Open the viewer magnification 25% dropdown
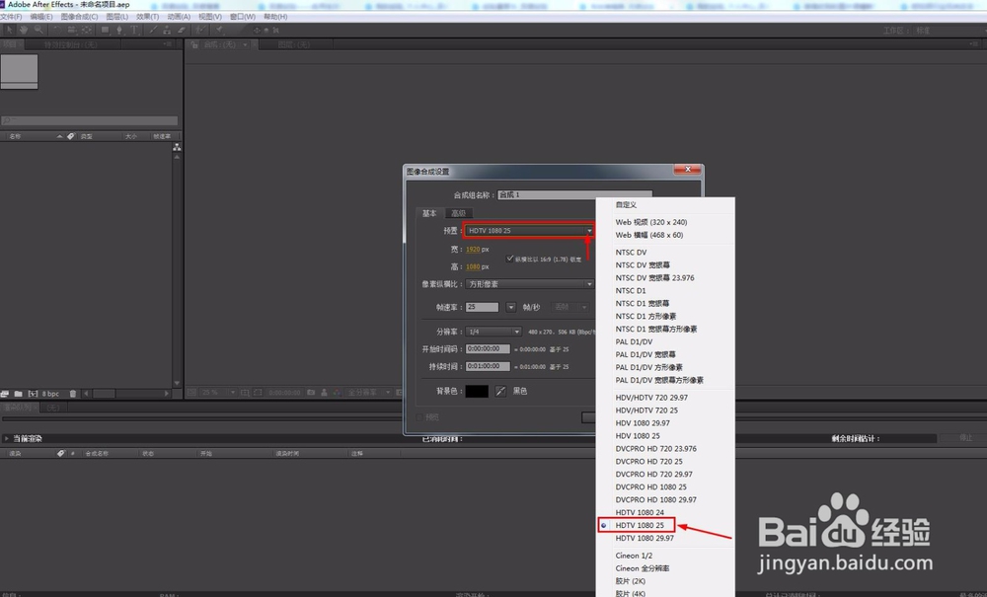Screen dimensions: 987x597 (218, 393)
